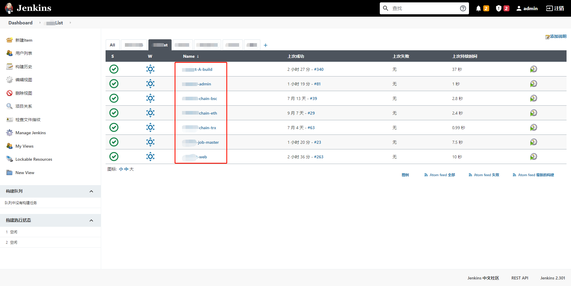Open the search help question-mark icon
The height and width of the screenshot is (286, 571).
(x=463, y=8)
